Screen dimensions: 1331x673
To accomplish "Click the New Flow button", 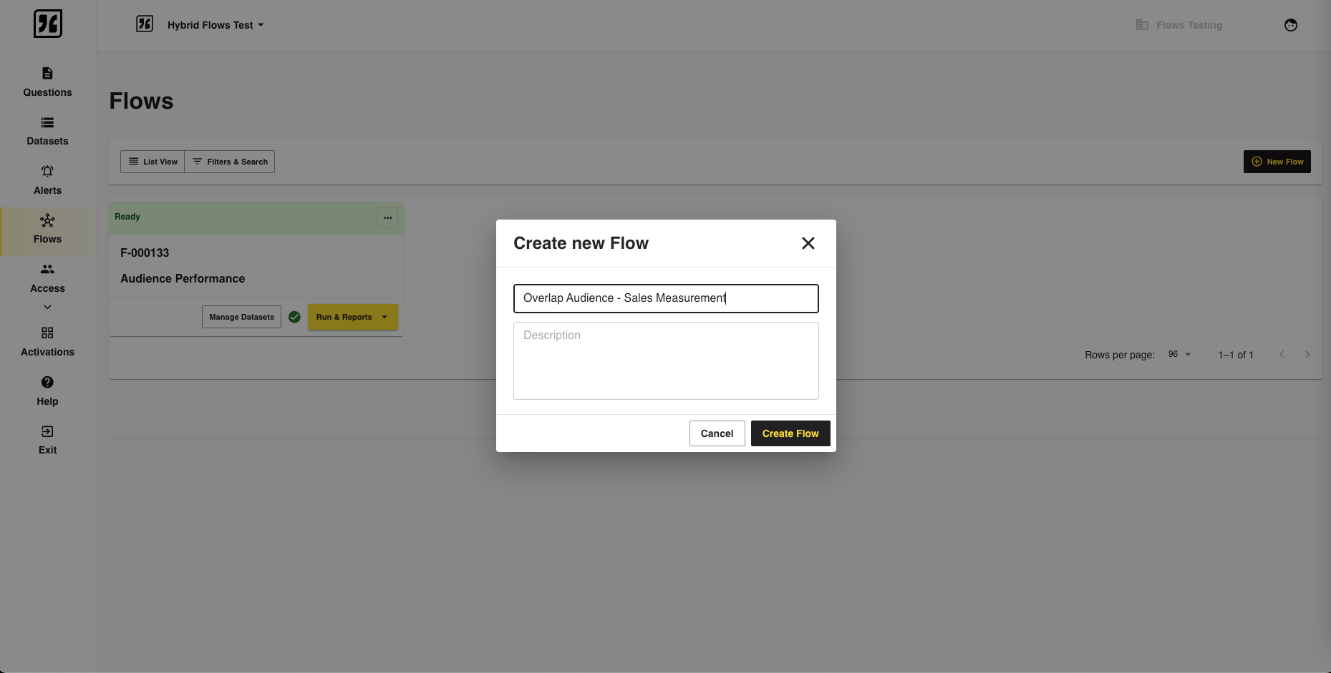I will (1277, 162).
